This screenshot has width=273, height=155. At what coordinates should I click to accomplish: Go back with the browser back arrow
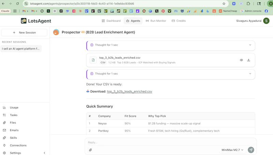click(3, 4)
